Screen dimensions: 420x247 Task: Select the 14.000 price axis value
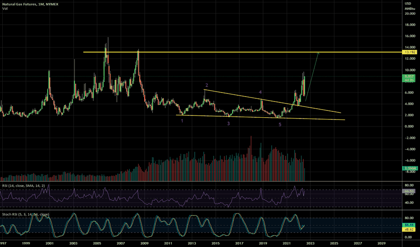coord(410,47)
